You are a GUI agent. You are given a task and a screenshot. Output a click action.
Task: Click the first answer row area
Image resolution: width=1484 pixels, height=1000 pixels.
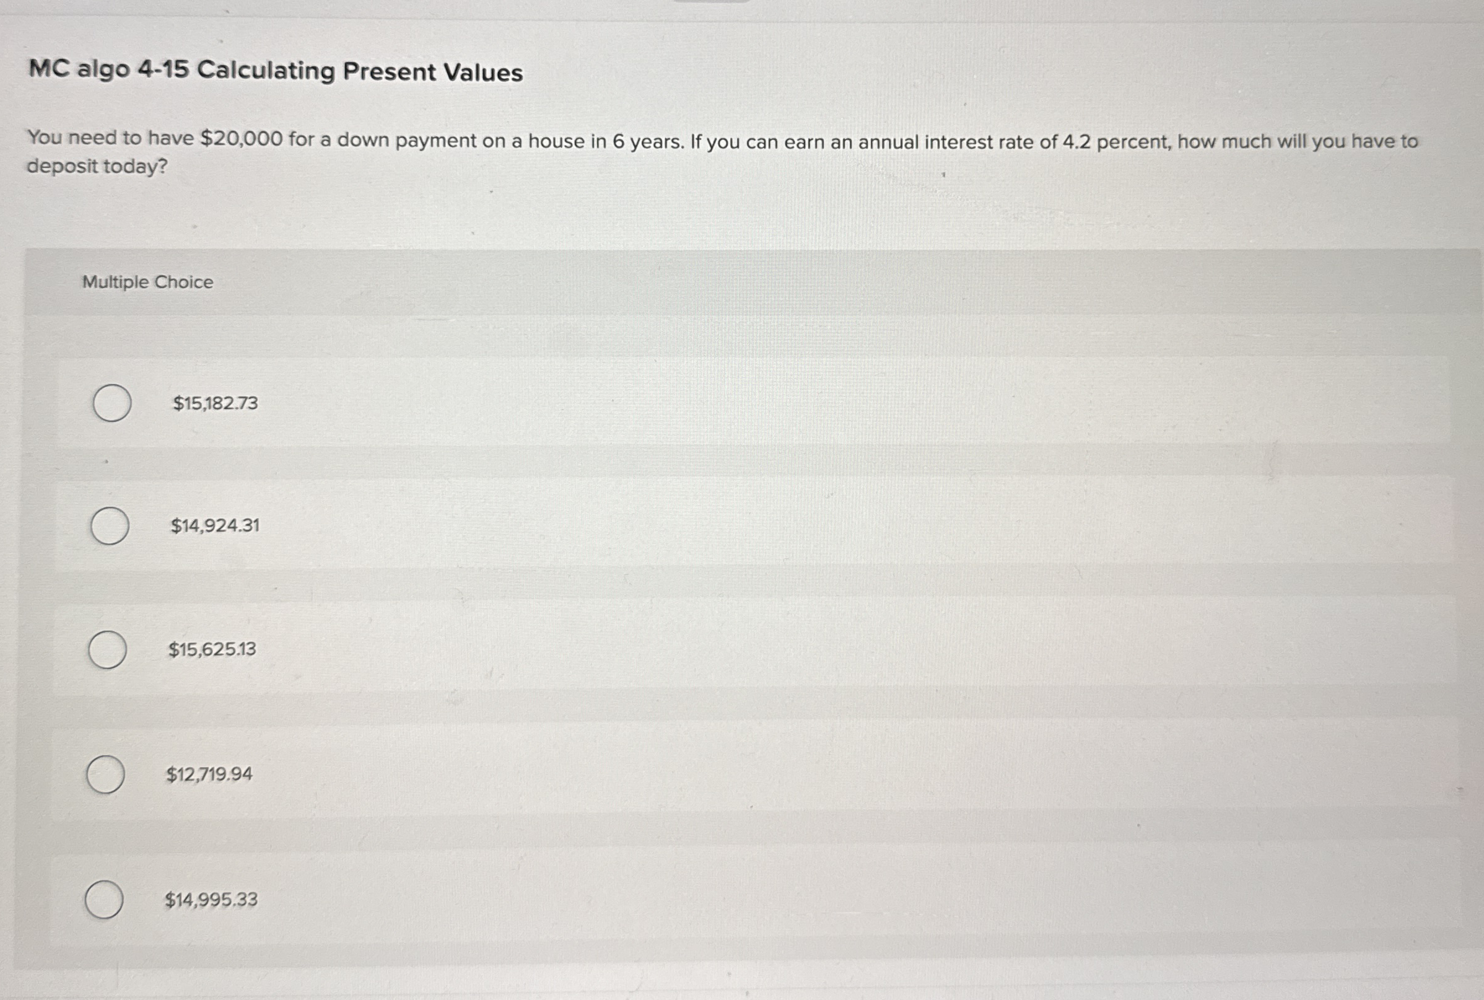[x=701, y=401]
